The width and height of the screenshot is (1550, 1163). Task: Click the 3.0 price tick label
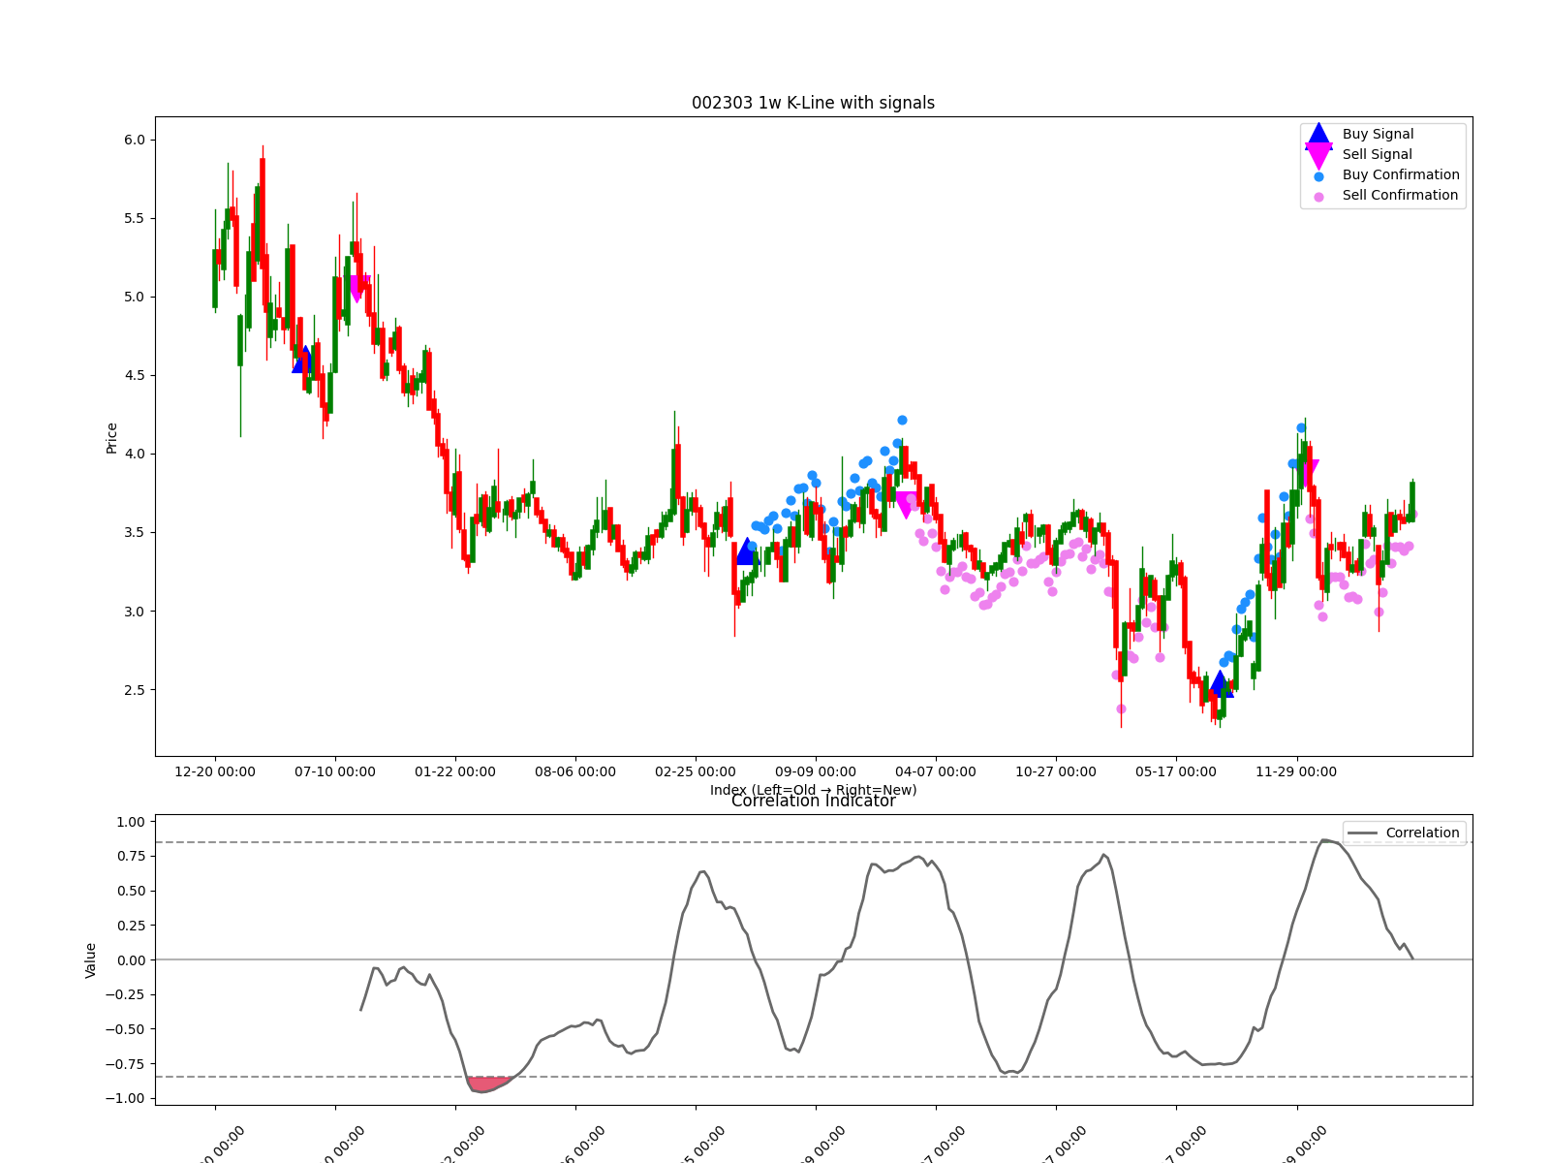coord(135,612)
